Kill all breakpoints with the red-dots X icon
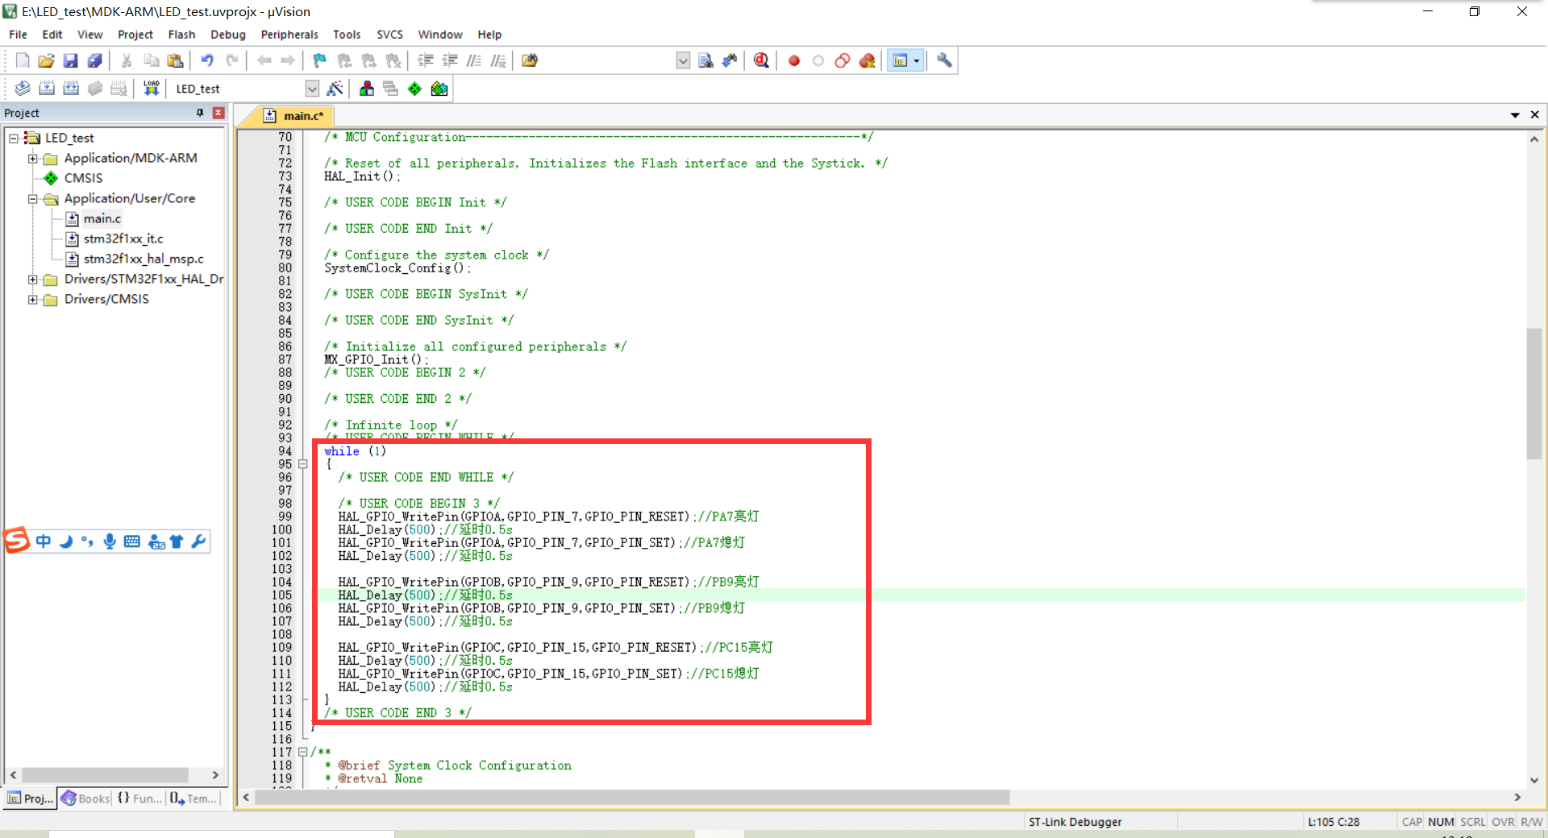Screen dimensions: 1548x838 click(867, 60)
